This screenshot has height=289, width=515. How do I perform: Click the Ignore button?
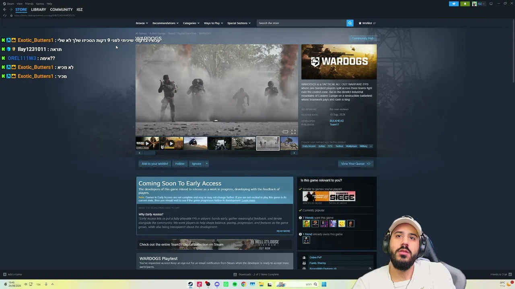[x=196, y=164]
